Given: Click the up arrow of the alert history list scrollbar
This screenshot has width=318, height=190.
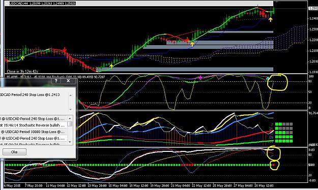Looking at the screenshot, I should point(70,118).
